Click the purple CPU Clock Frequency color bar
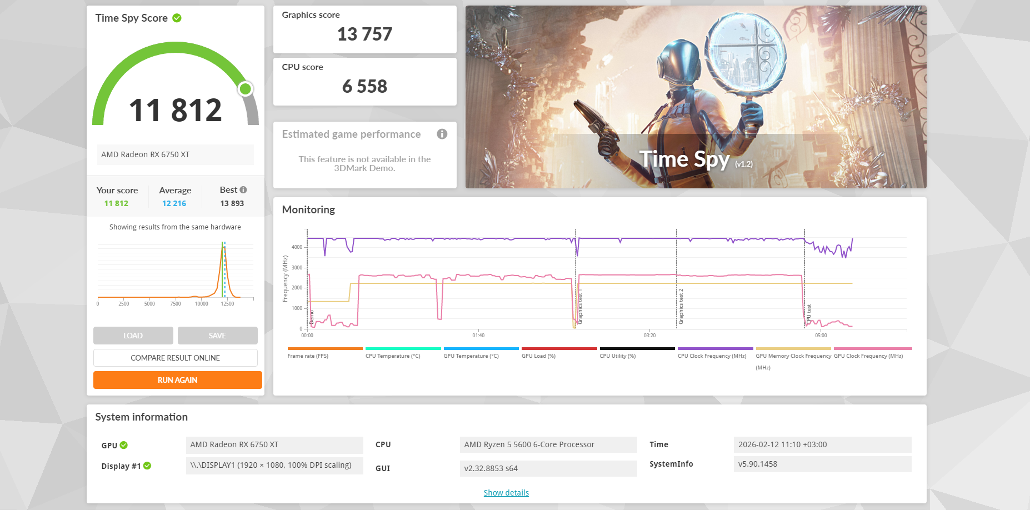The width and height of the screenshot is (1030, 510). pyautogui.click(x=716, y=348)
